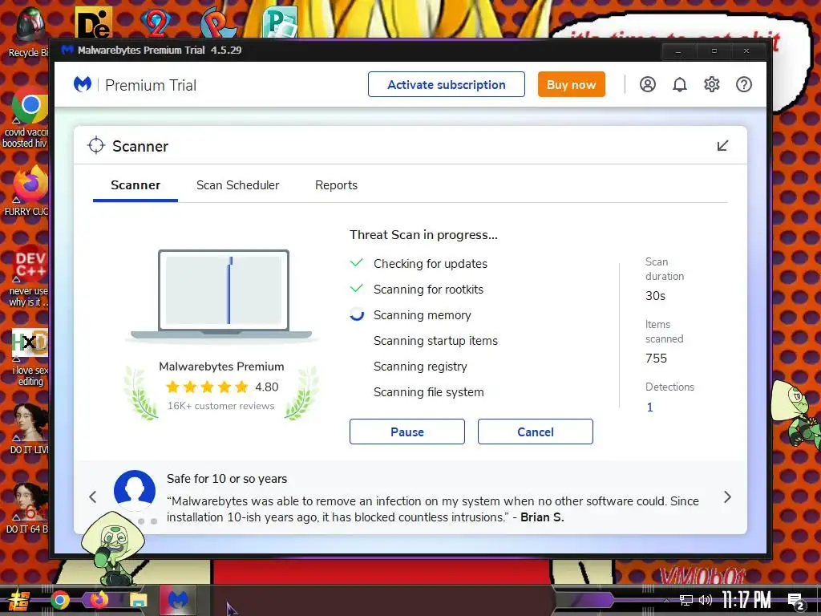This screenshot has width=821, height=616.
Task: Click the five-star rating 4.80
Action: click(x=222, y=387)
